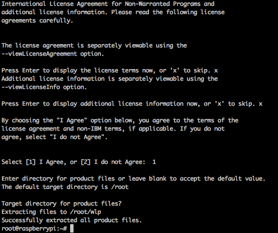Click the terminal cursor block after the prompt
Viewport: 278px width, 233px height.
[72, 229]
